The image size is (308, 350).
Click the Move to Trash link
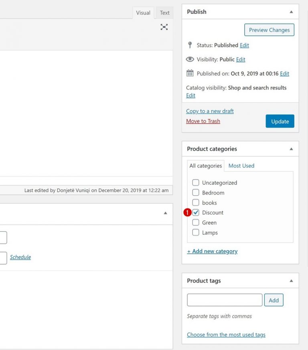(203, 121)
